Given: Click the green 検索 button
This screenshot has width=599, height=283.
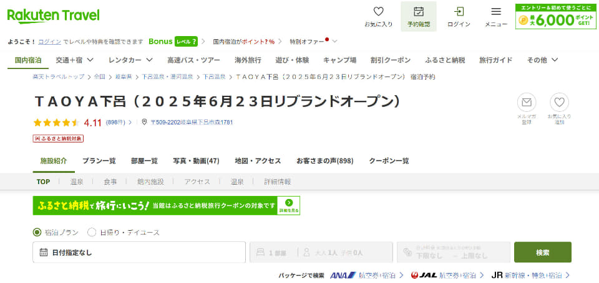Looking at the screenshot, I should pyautogui.click(x=543, y=252).
